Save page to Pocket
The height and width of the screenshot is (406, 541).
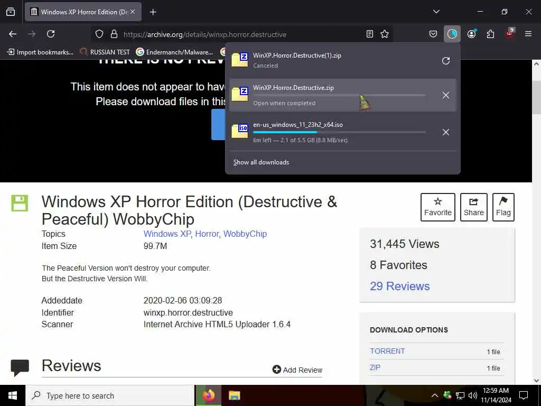tap(433, 34)
